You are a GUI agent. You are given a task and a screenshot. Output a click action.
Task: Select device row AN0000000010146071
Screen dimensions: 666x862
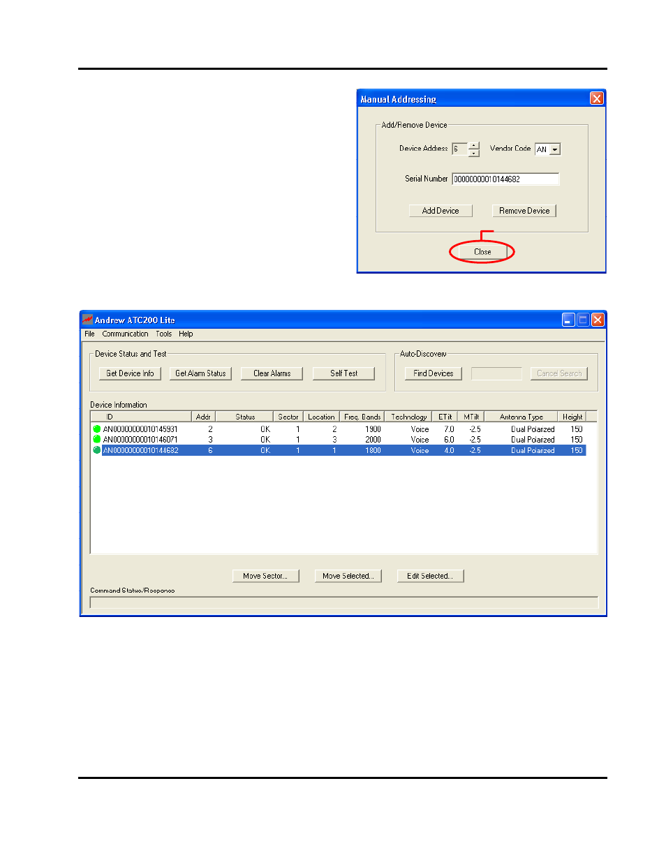(339, 440)
